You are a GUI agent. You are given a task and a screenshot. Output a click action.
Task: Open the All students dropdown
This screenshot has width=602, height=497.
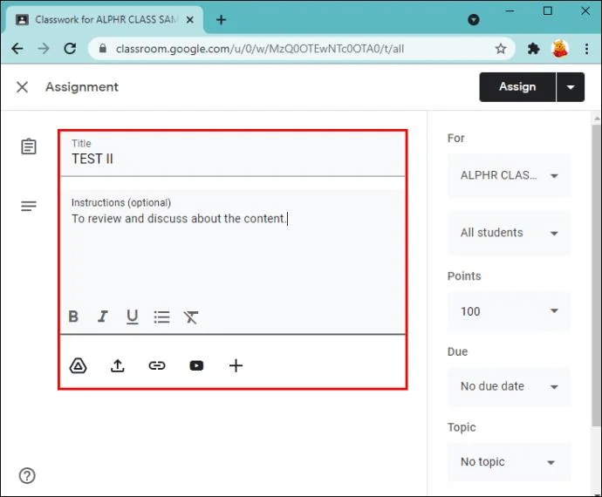point(510,233)
